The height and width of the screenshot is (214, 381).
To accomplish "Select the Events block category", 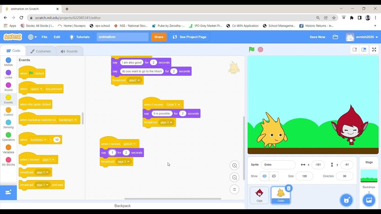I will [x=8, y=99].
